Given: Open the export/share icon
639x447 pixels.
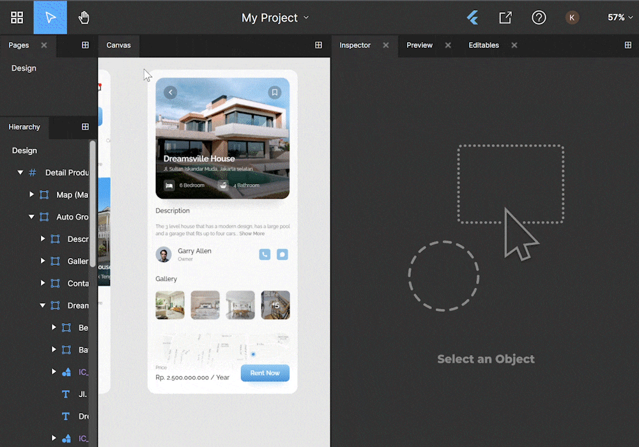Looking at the screenshot, I should click(x=505, y=17).
